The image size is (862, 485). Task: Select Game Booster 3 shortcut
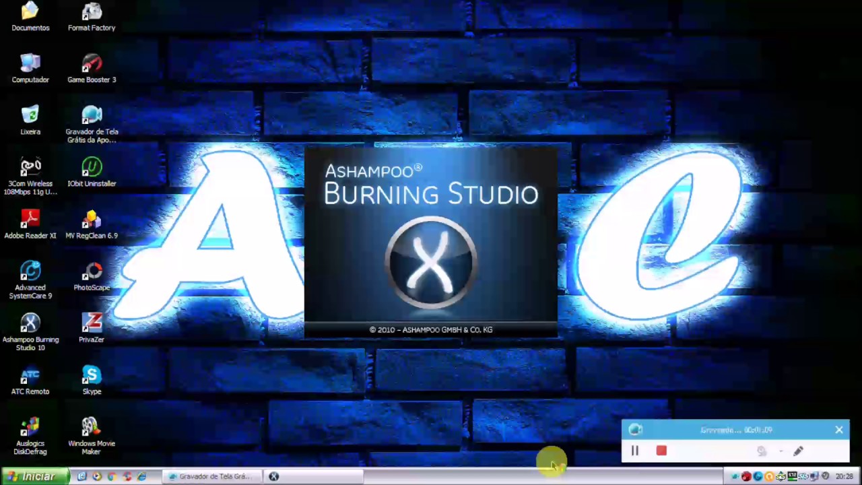(x=92, y=68)
